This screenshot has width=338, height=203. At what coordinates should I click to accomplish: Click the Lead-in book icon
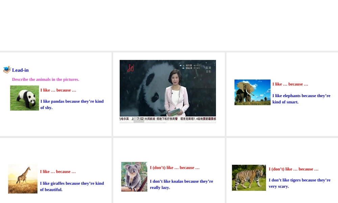point(7,70)
